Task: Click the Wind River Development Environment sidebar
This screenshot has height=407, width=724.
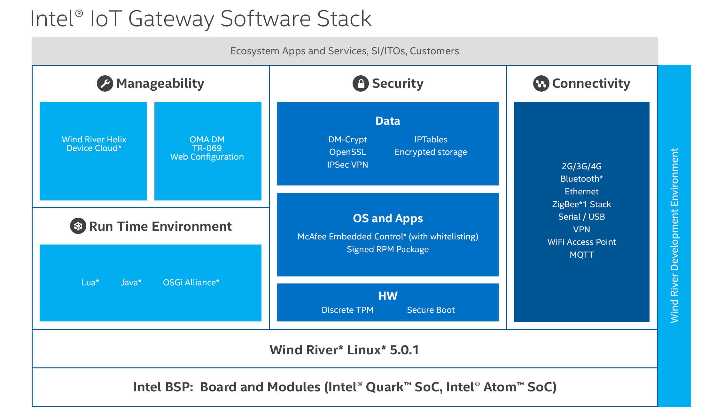Action: (674, 236)
